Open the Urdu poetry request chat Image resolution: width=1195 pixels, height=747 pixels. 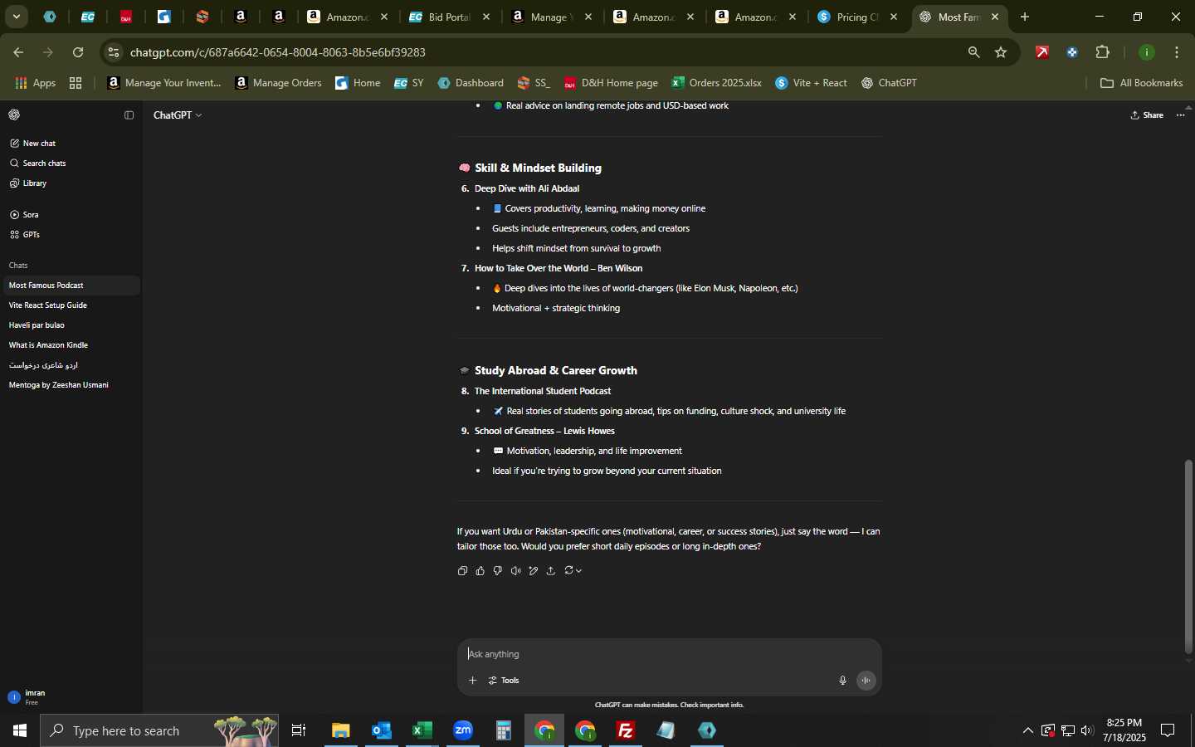(x=71, y=365)
